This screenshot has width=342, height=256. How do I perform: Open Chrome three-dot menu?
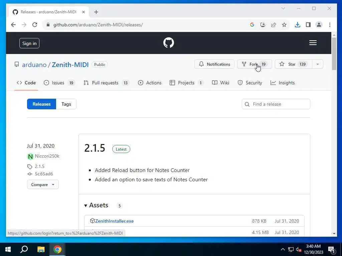pyautogui.click(x=330, y=25)
